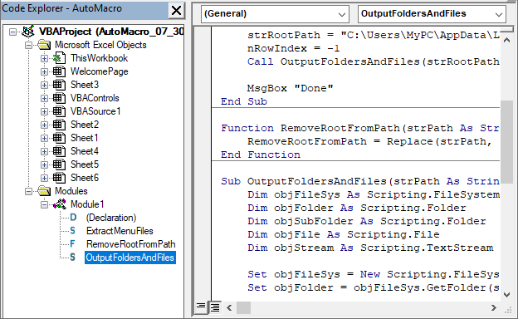Click the Module1 module icon
518x319 pixels.
pyautogui.click(x=60, y=204)
